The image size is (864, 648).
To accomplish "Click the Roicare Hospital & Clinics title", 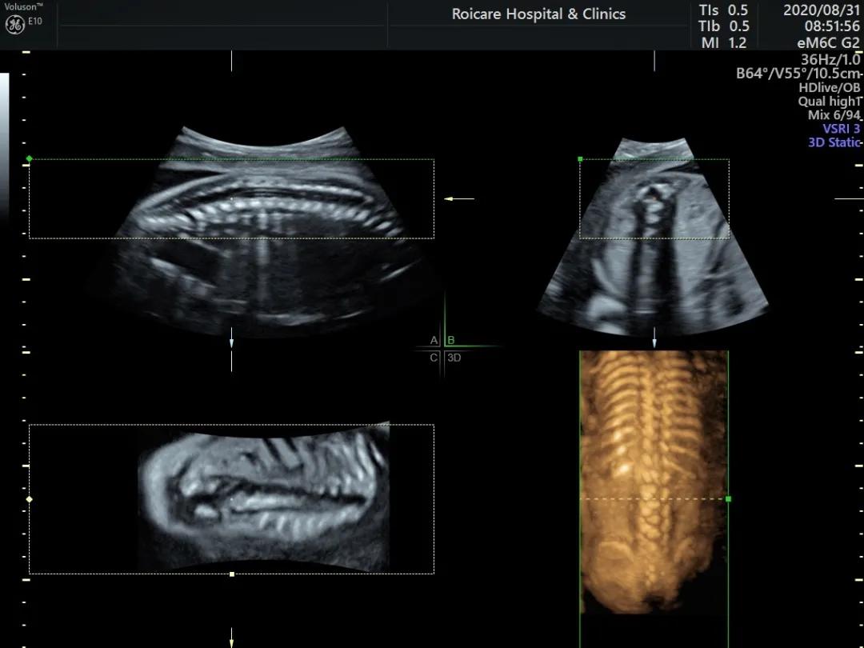I will pyautogui.click(x=538, y=14).
